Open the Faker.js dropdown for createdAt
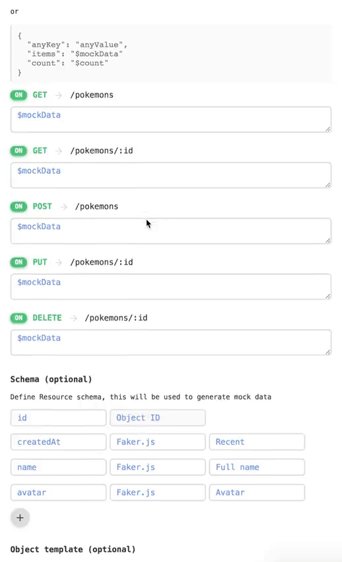 158,442
